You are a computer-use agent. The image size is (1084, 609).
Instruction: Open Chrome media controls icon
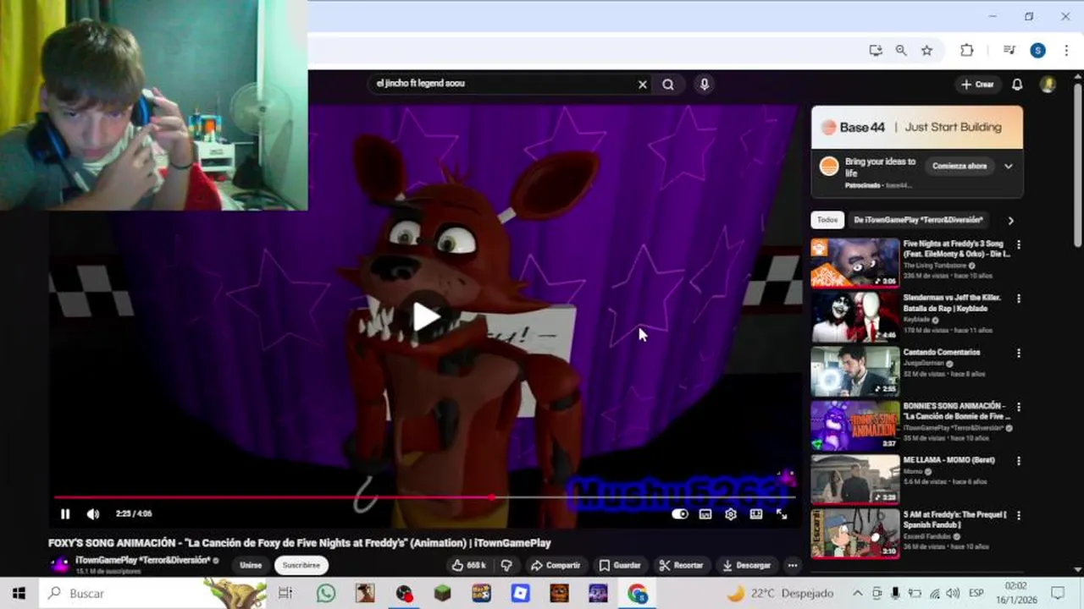point(1009,51)
